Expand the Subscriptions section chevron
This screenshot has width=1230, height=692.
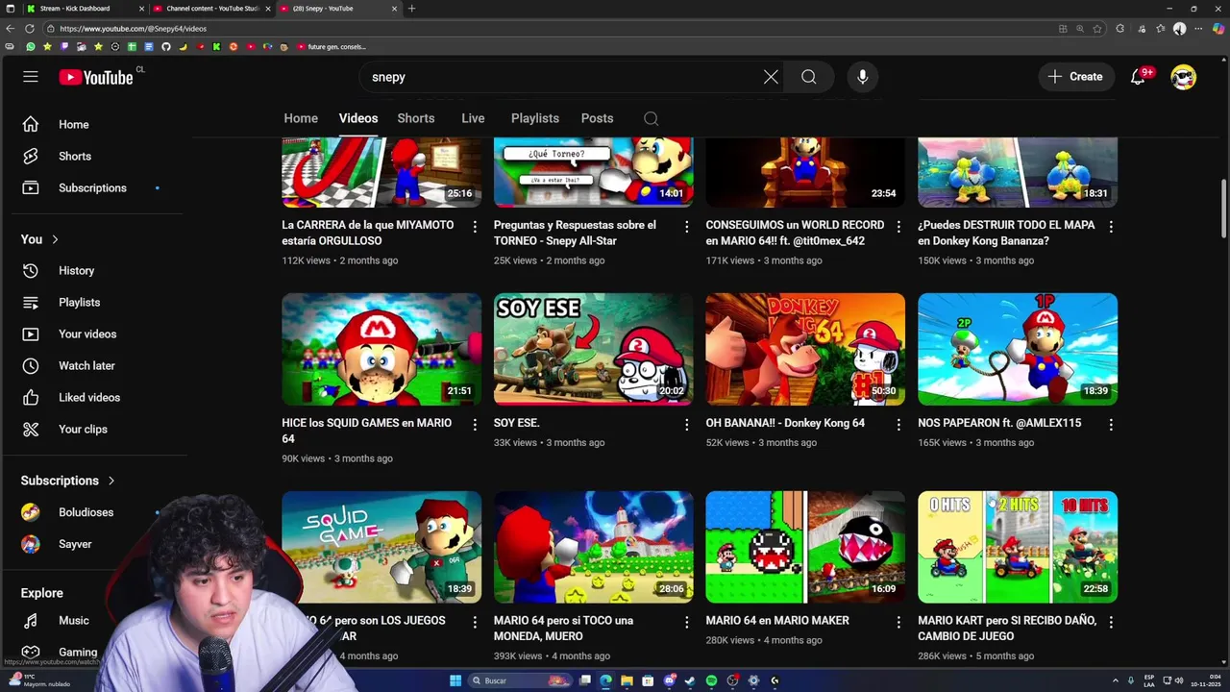pyautogui.click(x=111, y=481)
